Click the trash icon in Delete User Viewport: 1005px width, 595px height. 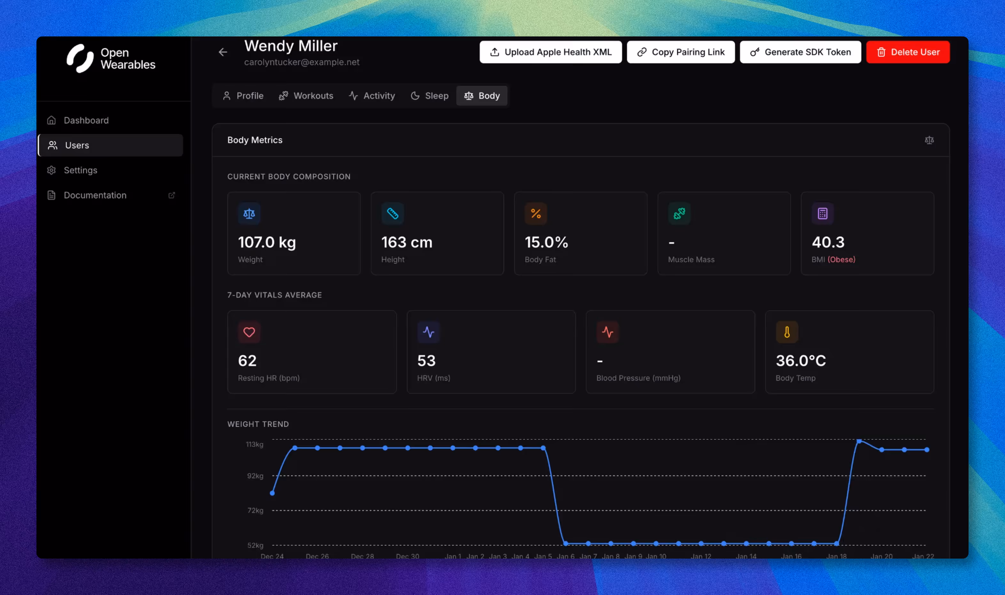click(881, 52)
